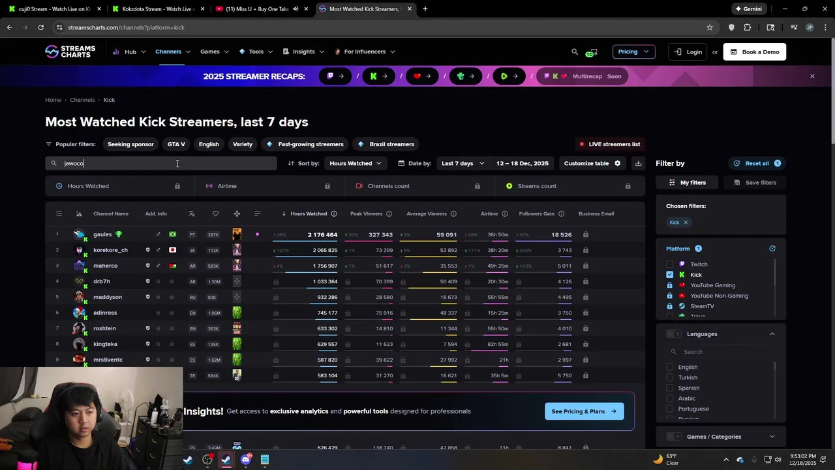
Task: Open the Games navigation menu
Action: (x=215, y=52)
